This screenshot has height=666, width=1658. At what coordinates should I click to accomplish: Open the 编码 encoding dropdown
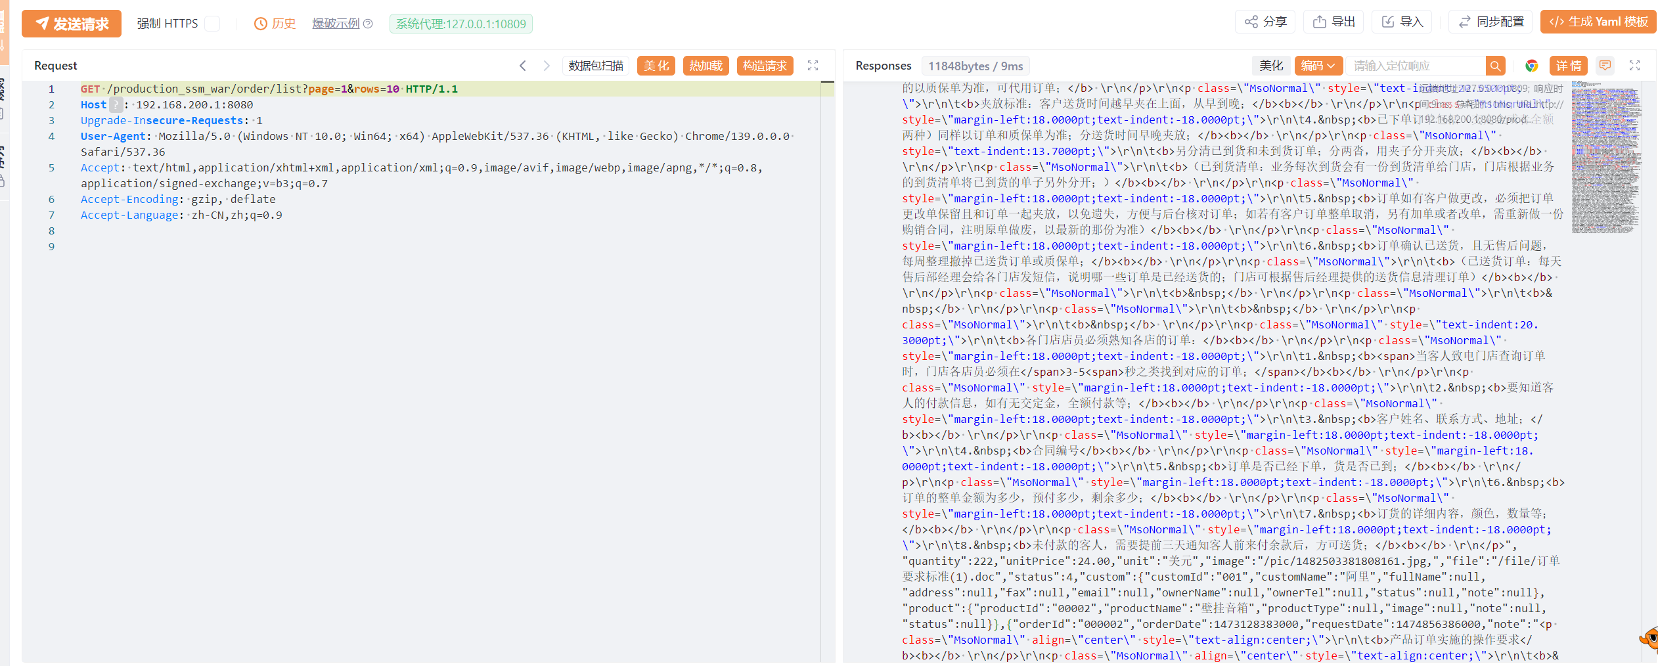click(x=1318, y=66)
